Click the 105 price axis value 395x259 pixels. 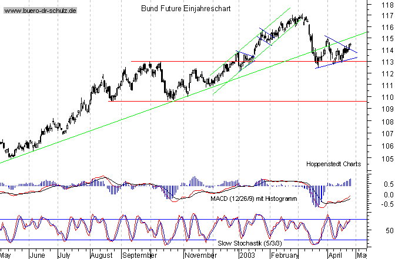tap(387, 159)
